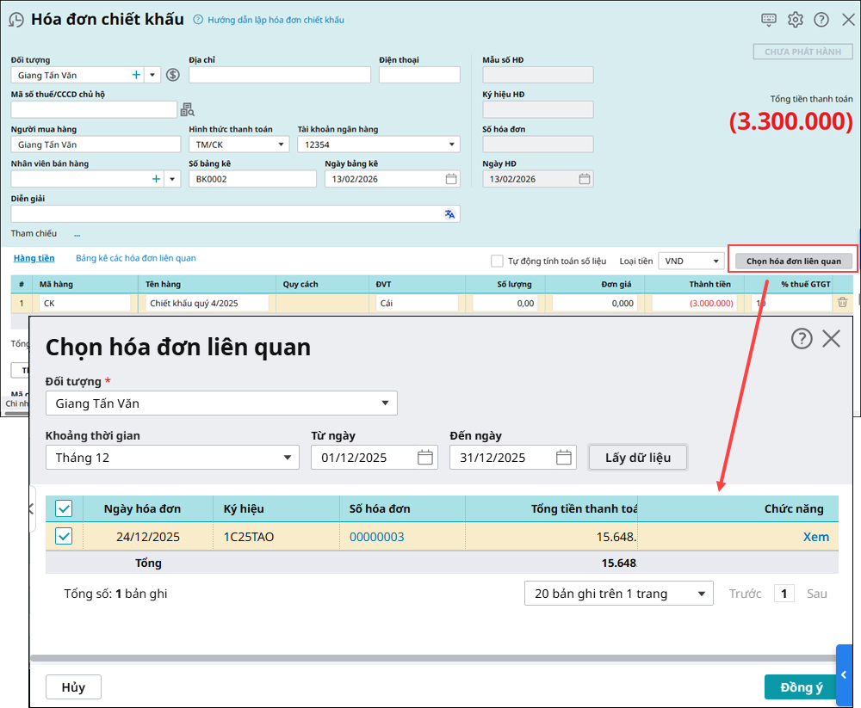Viewport: 861px width, 708px height.
Task: Click the dollar icon beside Đối tượng
Action: pos(172,75)
